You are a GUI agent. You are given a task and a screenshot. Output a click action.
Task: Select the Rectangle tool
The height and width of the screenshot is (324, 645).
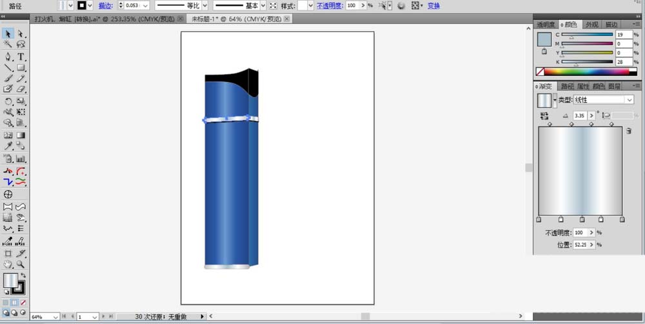[x=21, y=68]
